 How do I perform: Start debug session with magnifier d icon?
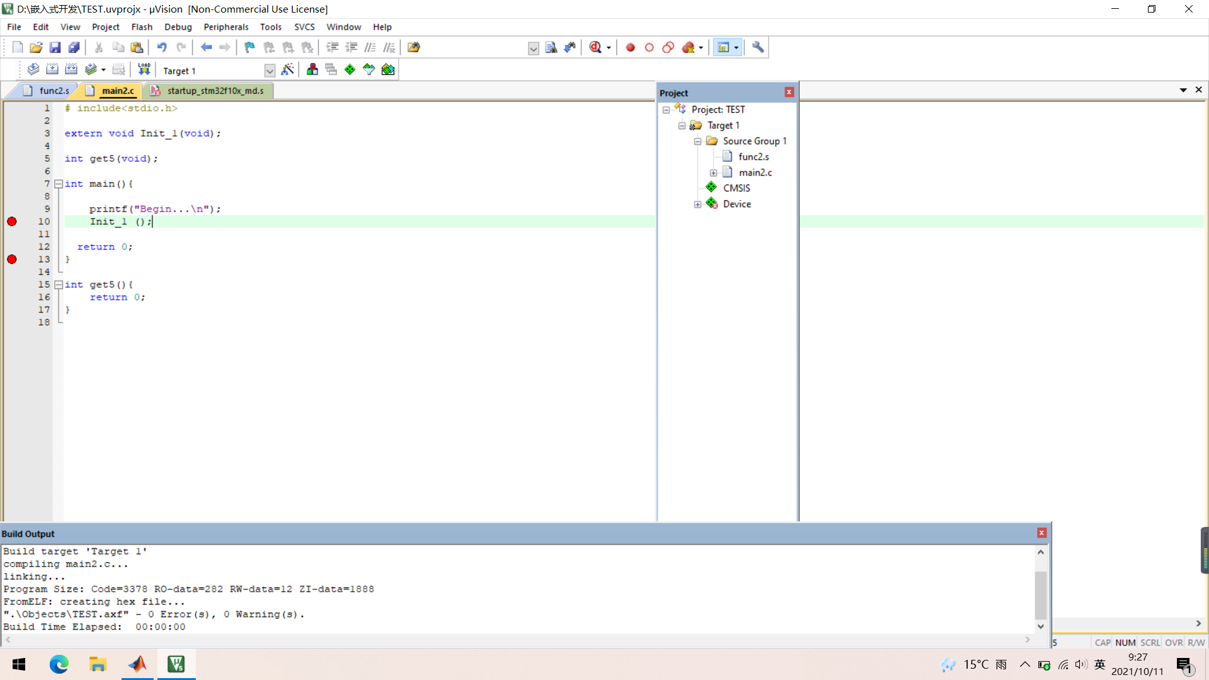595,47
